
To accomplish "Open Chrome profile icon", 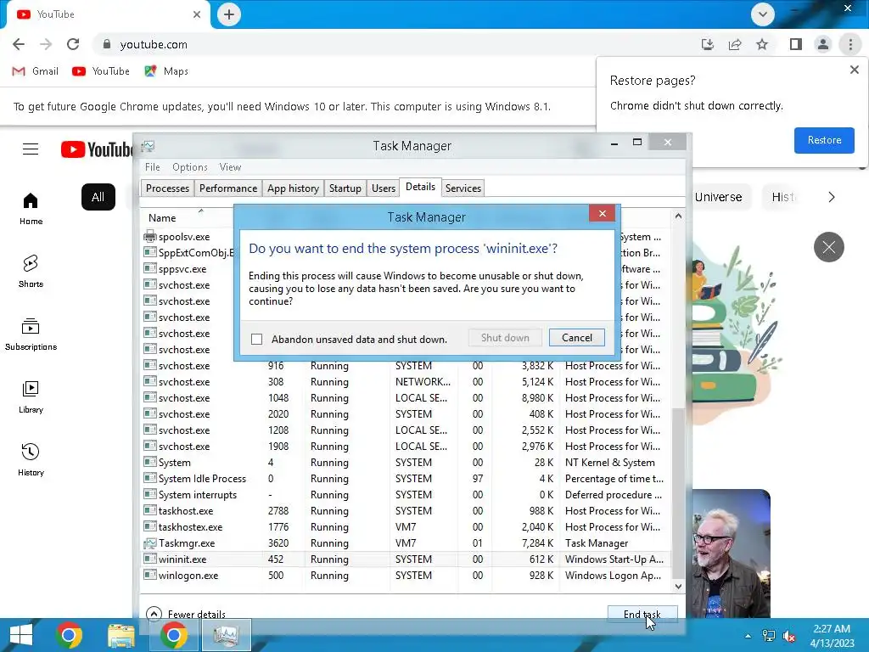I will click(x=823, y=44).
